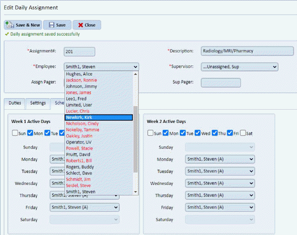Edit the Description text field
This screenshot has height=235, width=297.
click(x=247, y=51)
